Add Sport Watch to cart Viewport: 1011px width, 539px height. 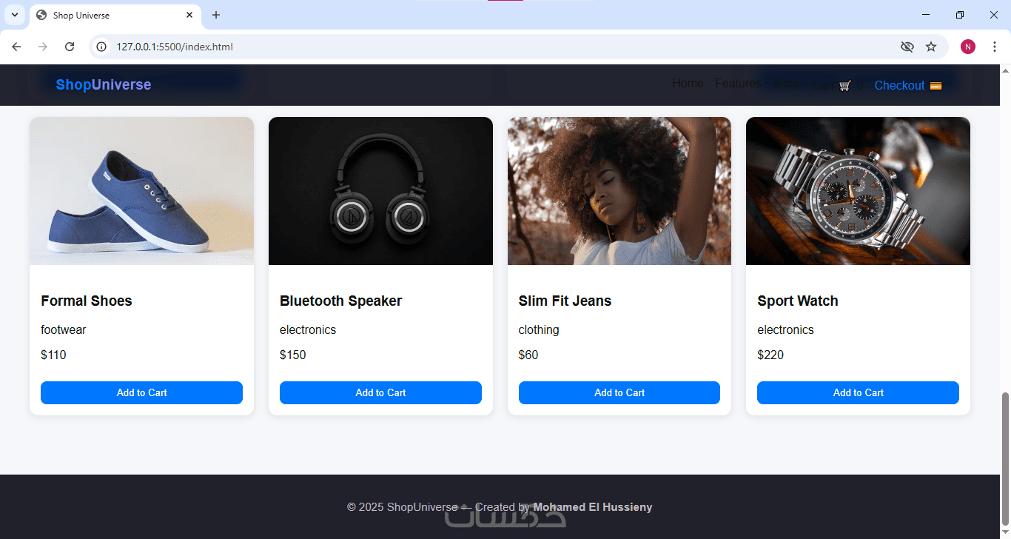click(858, 392)
